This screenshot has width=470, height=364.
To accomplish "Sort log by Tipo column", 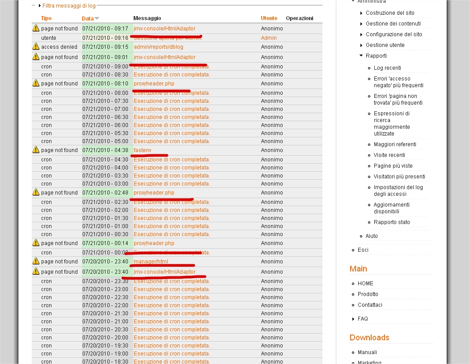I will (46, 18).
